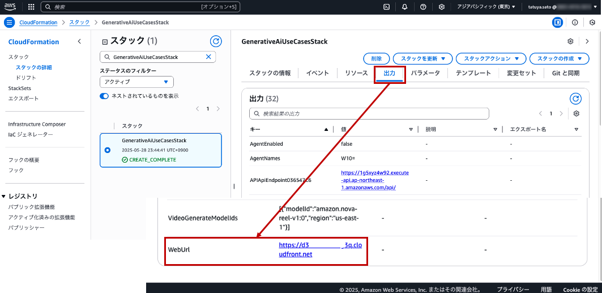Open Drift in the sidebar

click(x=26, y=78)
